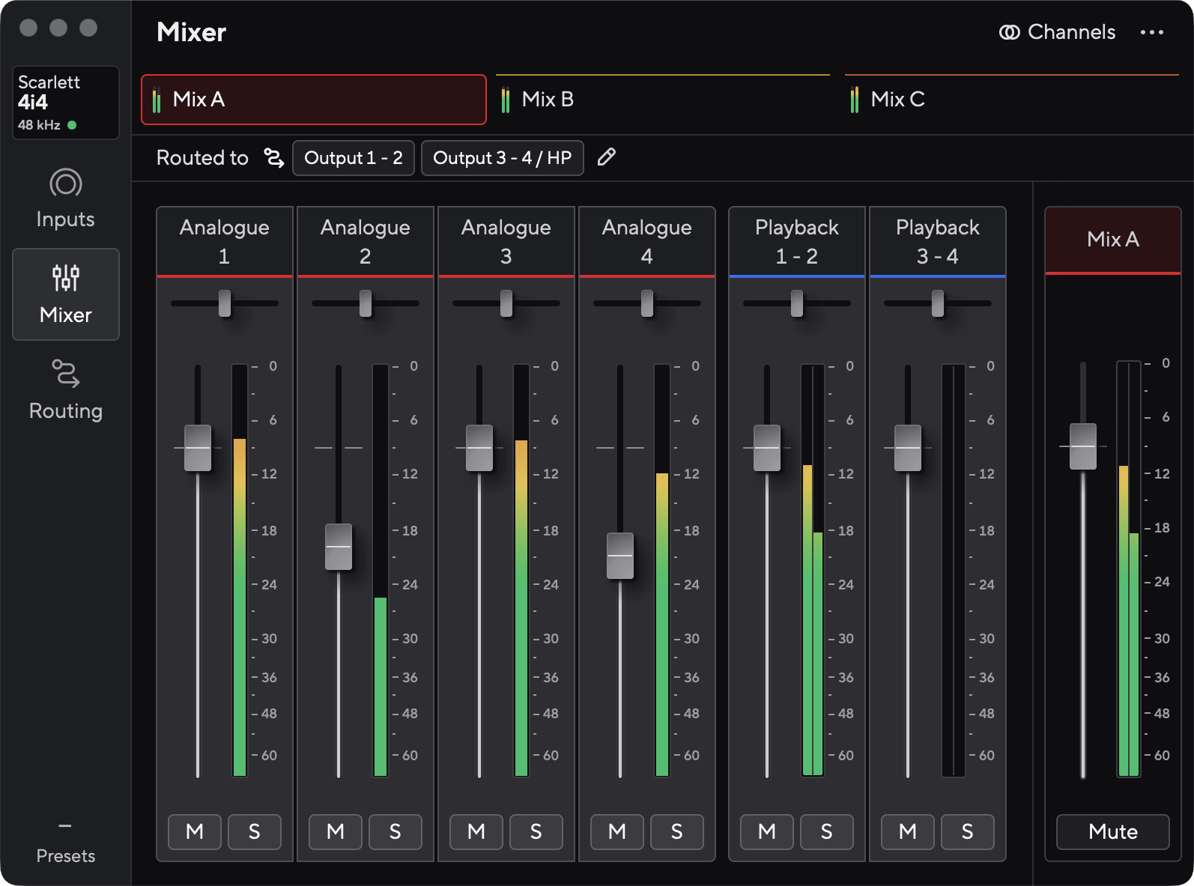This screenshot has height=886, width=1194.
Task: Open the Routing page in the sidebar
Action: 66,390
